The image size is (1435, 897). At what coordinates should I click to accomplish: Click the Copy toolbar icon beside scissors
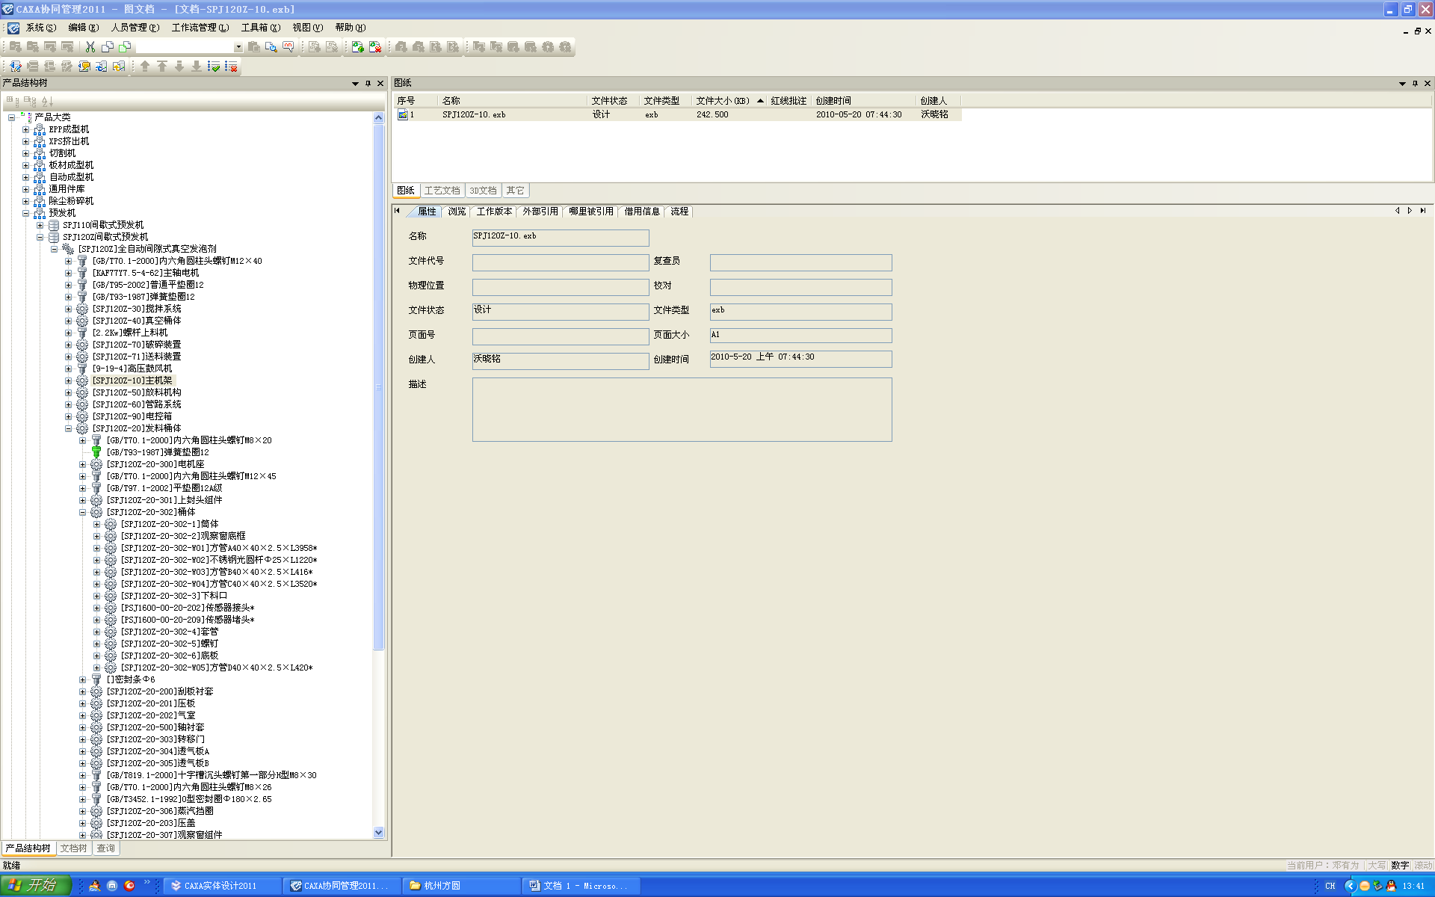coord(108,46)
